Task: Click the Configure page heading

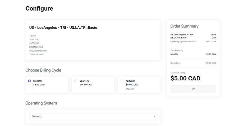Action: [39, 9]
